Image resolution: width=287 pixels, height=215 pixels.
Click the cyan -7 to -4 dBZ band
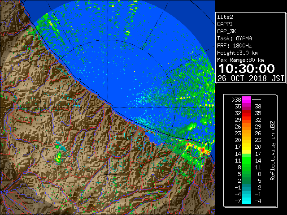click(247, 201)
